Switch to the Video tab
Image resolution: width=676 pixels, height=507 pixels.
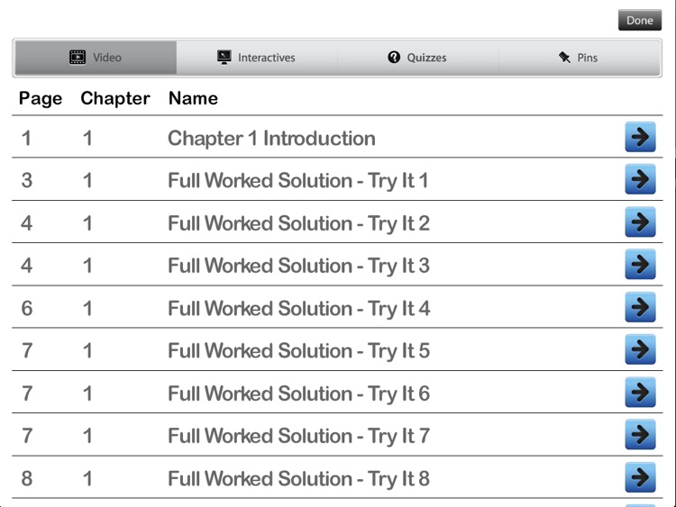[x=96, y=58]
